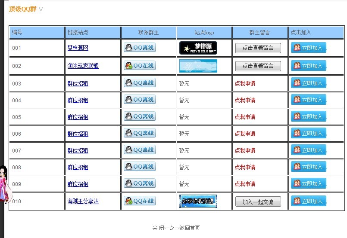Join group 001 via 立即加入
Screen dimensions: 347x238
click(x=309, y=48)
